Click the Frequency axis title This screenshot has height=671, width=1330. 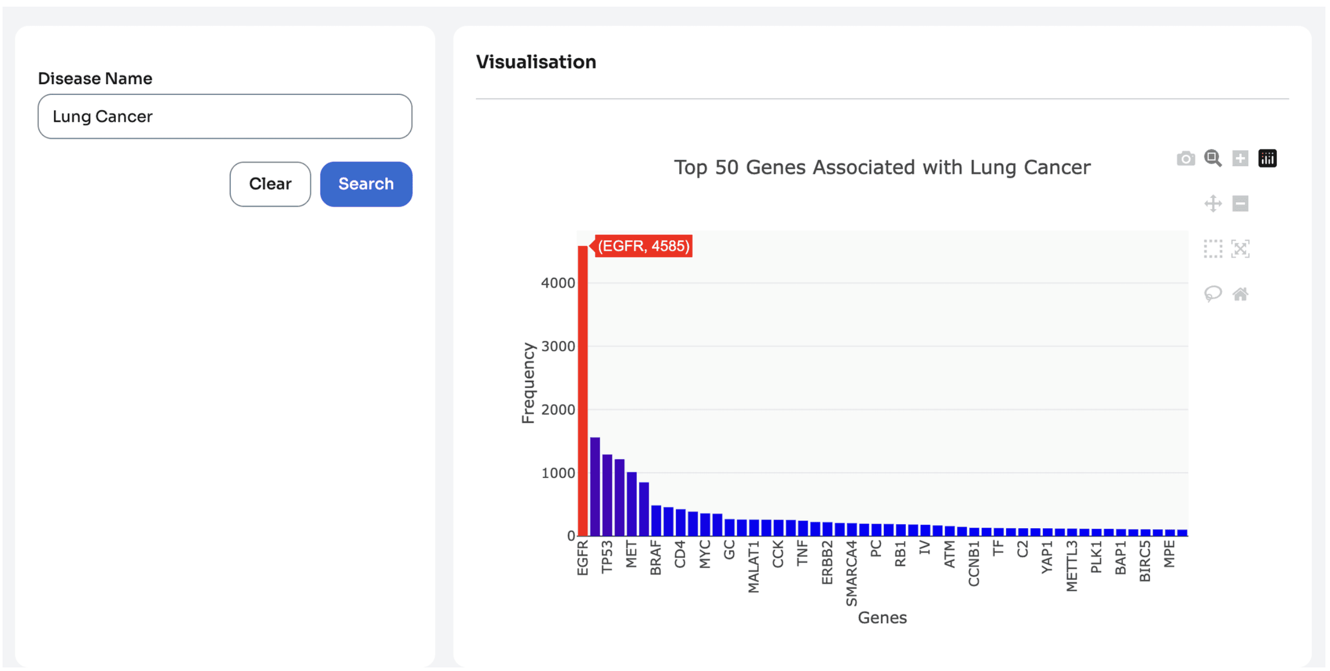[x=528, y=383]
